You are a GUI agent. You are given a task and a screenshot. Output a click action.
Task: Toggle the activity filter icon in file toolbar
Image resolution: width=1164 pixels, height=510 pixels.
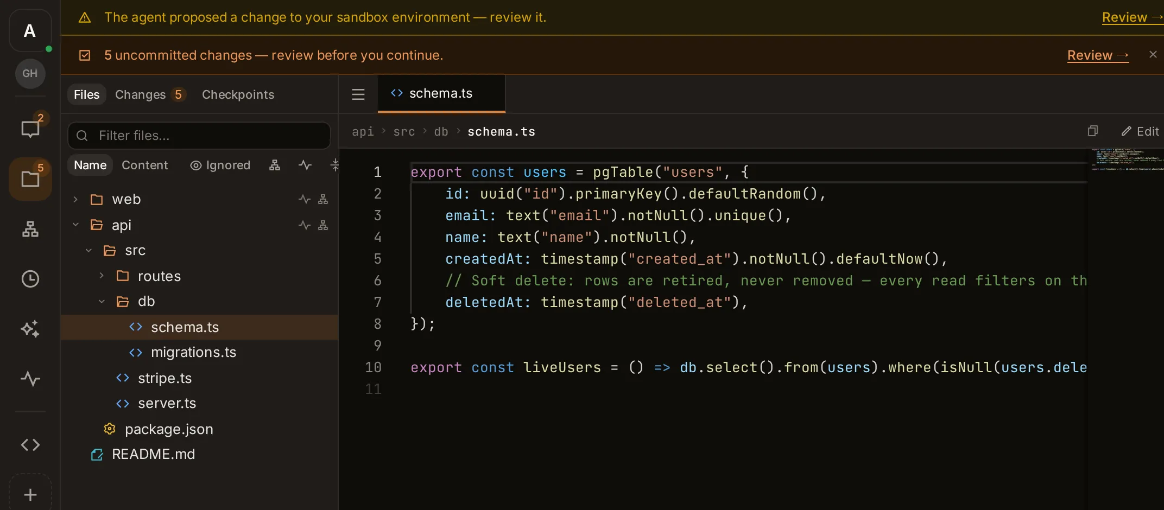coord(305,165)
